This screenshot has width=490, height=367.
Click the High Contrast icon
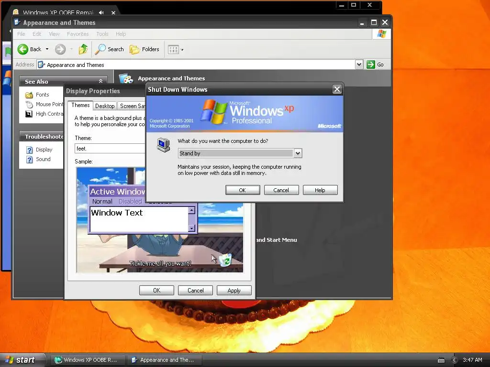click(29, 114)
